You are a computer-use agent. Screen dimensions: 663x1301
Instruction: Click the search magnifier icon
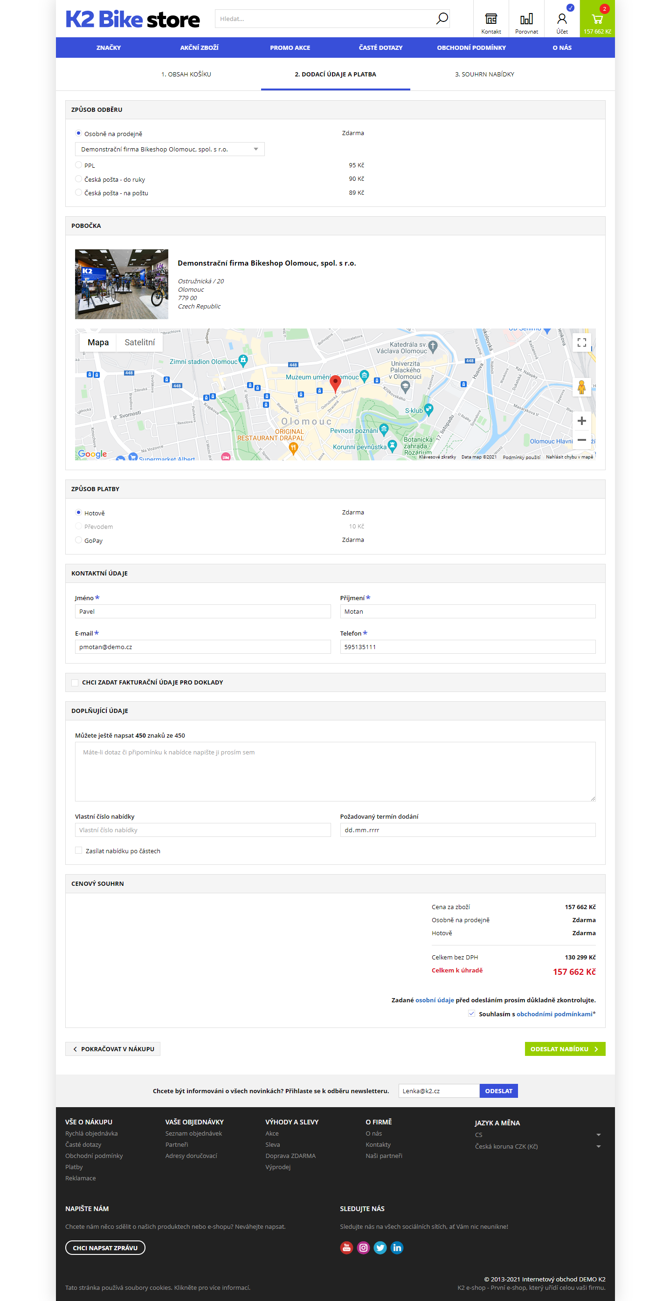pos(441,19)
